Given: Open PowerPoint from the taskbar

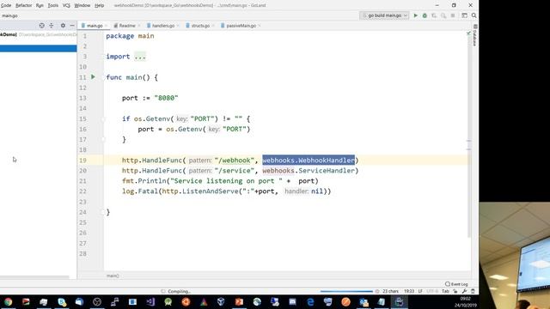Looking at the screenshot, I should 239,301.
